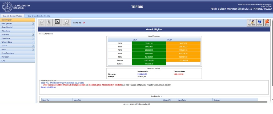Click the vertical scrollbar on the right

[x=271, y=53]
